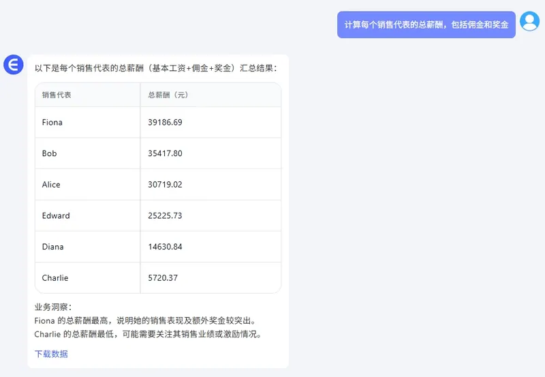
Task: Click the user's blue message bubble
Action: 426,25
